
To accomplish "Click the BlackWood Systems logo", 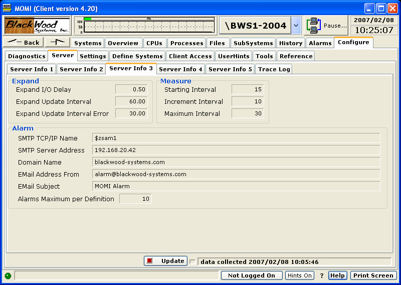I will (38, 25).
